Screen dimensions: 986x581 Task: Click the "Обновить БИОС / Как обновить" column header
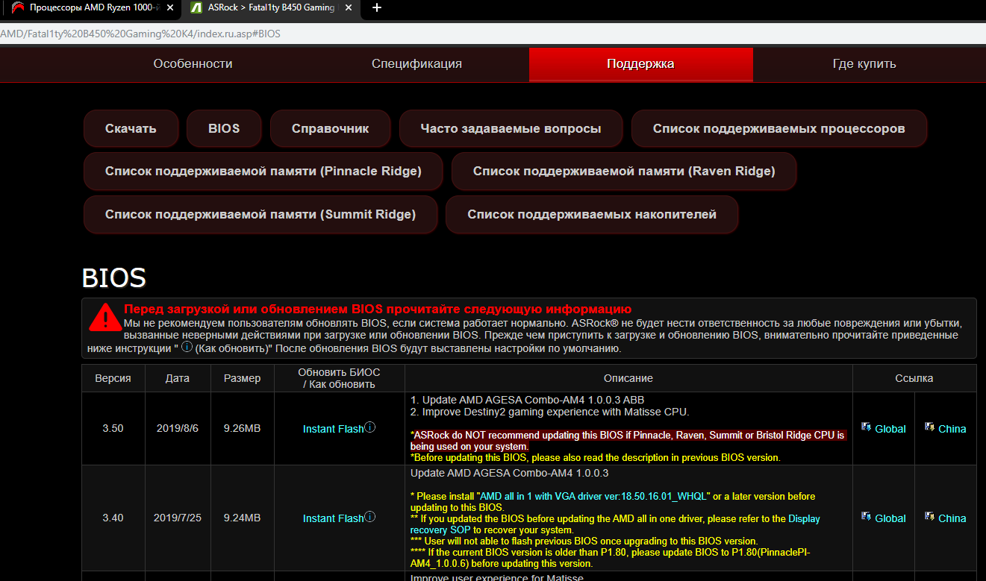coord(339,378)
